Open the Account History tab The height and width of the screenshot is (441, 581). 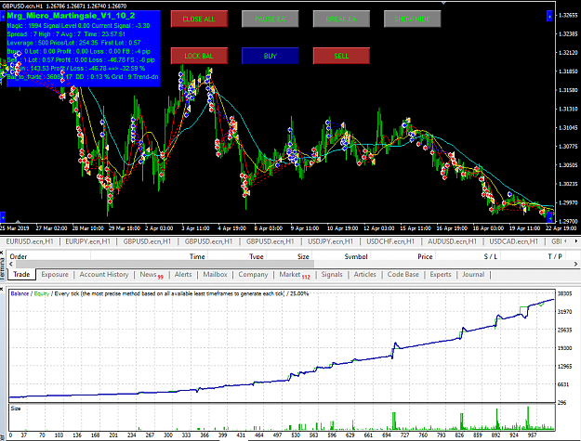coord(104,275)
